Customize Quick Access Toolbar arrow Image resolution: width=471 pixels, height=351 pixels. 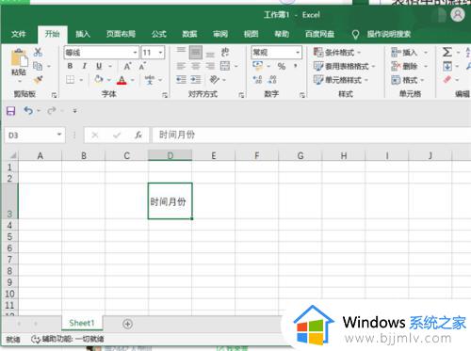pyautogui.click(x=75, y=111)
